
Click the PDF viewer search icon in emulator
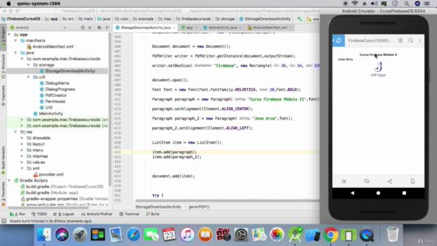point(411,40)
